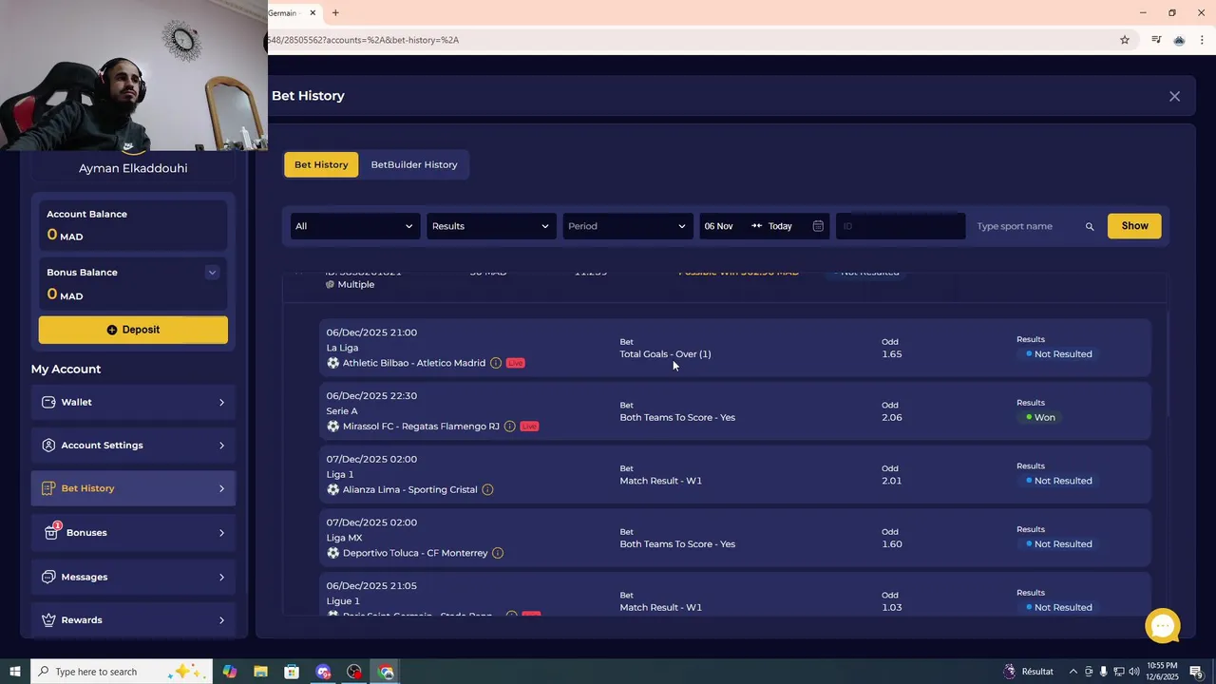Image resolution: width=1216 pixels, height=684 pixels.
Task: Open the volume control in tray
Action: [1134, 672]
